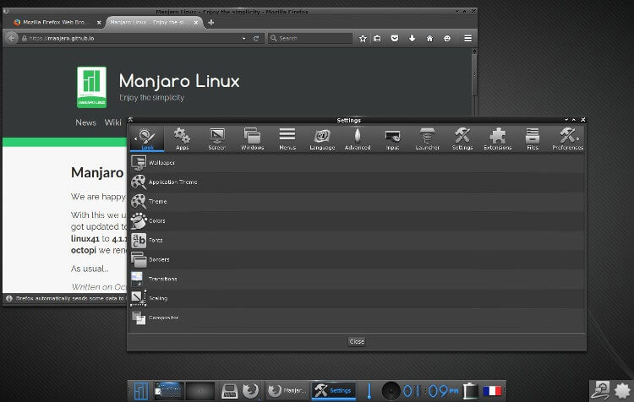Switch to Manjar... Firefox taskbar window
Image resolution: width=634 pixels, height=402 pixels.
287,391
